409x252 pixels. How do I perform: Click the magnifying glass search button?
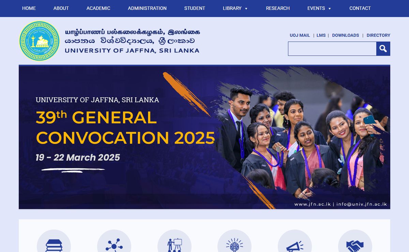[383, 49]
